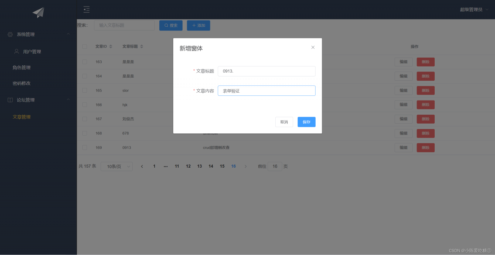
Task: Click the 输入文章标题 search field
Action: 124,25
